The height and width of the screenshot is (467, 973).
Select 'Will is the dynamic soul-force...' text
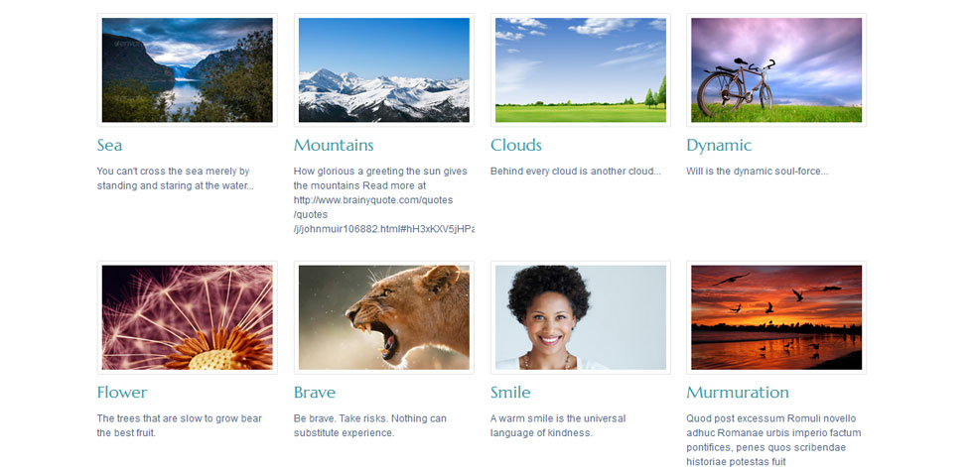pos(757,171)
